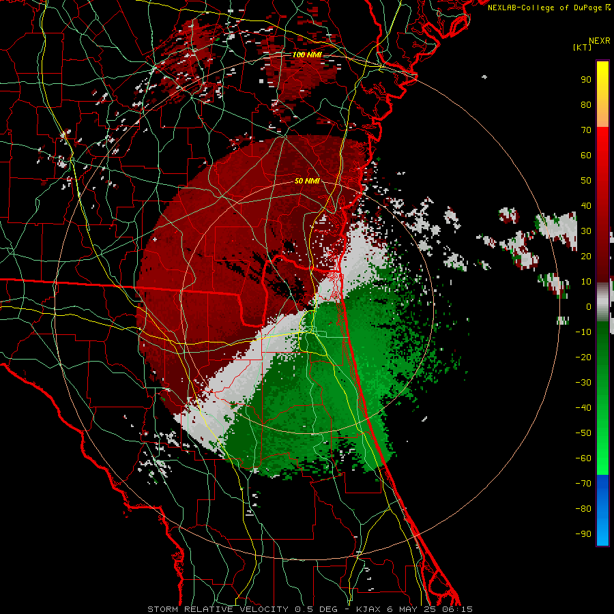This screenshot has width=614, height=614.
Task: Click the 50 NMI range ring label
Action: coord(307,181)
